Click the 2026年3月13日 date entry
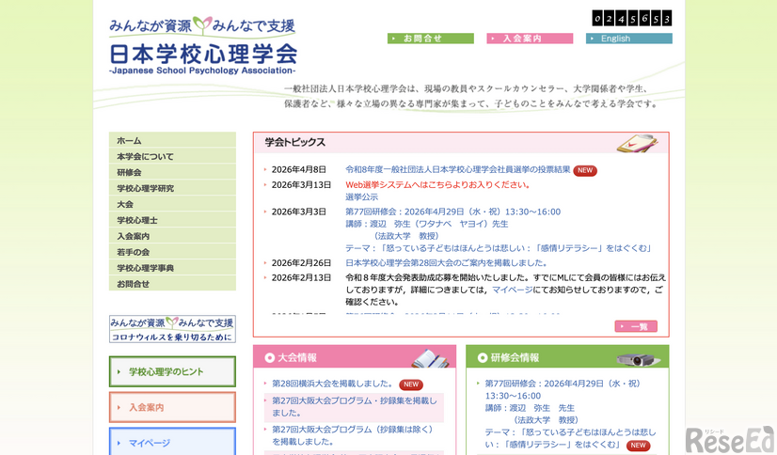The height and width of the screenshot is (455, 777). coord(301,184)
